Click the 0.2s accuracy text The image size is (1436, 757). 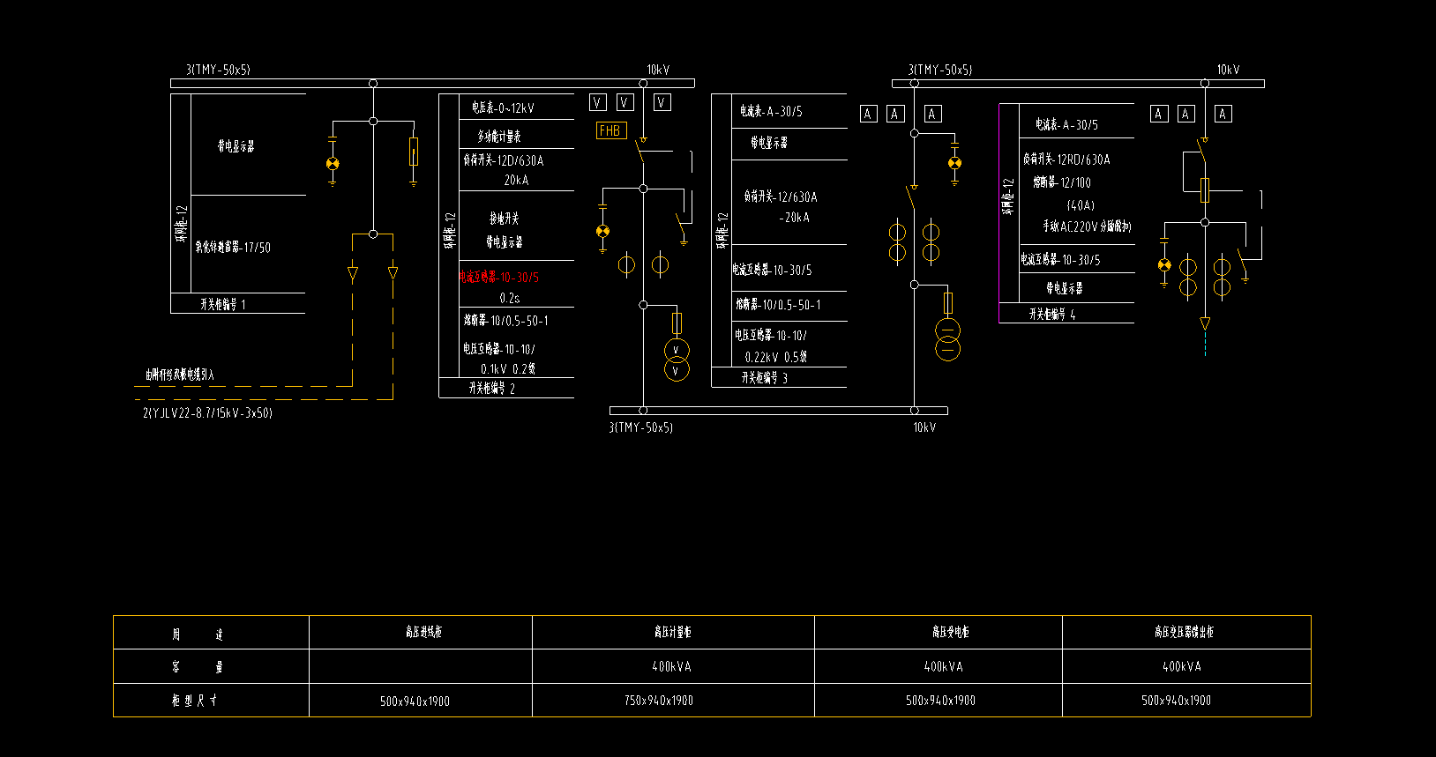tap(510, 298)
